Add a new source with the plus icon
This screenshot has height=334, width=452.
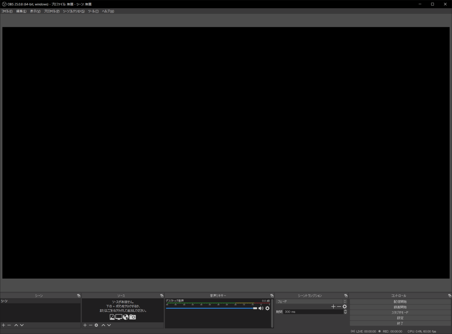coord(85,325)
